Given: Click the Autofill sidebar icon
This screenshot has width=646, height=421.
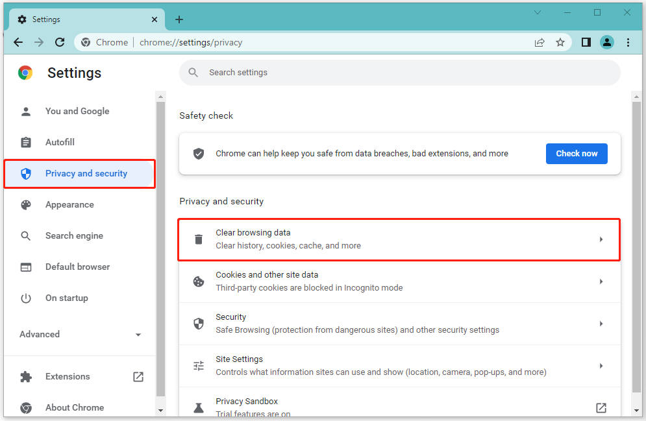Looking at the screenshot, I should click(26, 142).
